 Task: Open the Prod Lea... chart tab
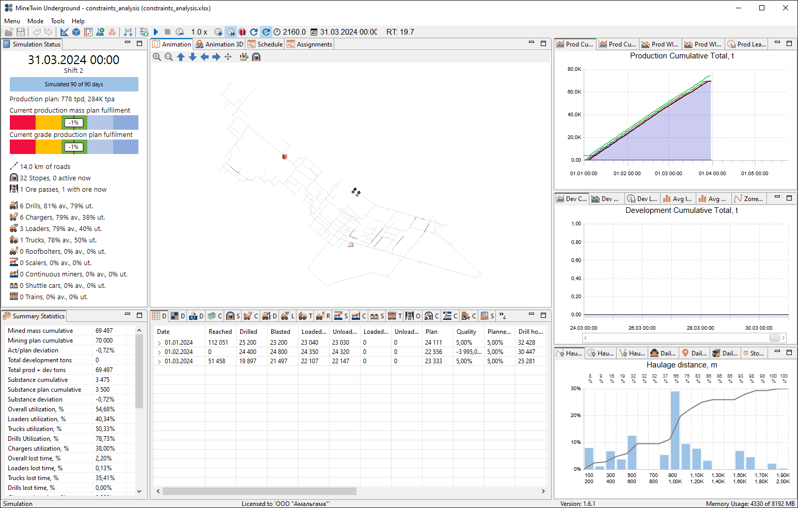(x=746, y=44)
